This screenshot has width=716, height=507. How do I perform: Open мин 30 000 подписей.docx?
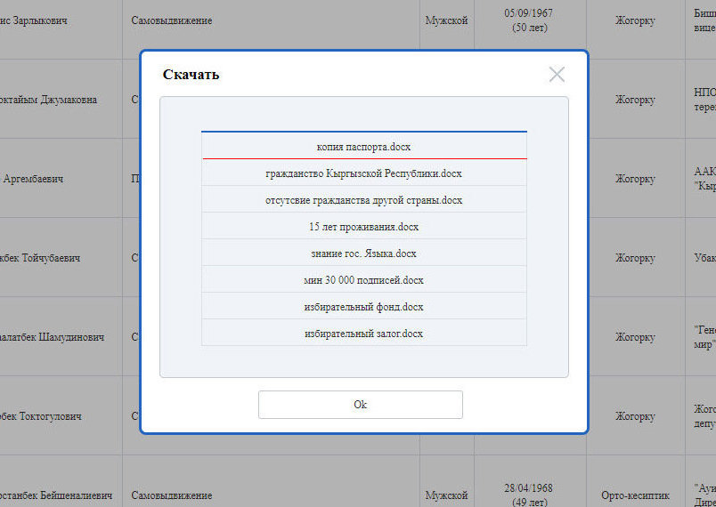363,280
